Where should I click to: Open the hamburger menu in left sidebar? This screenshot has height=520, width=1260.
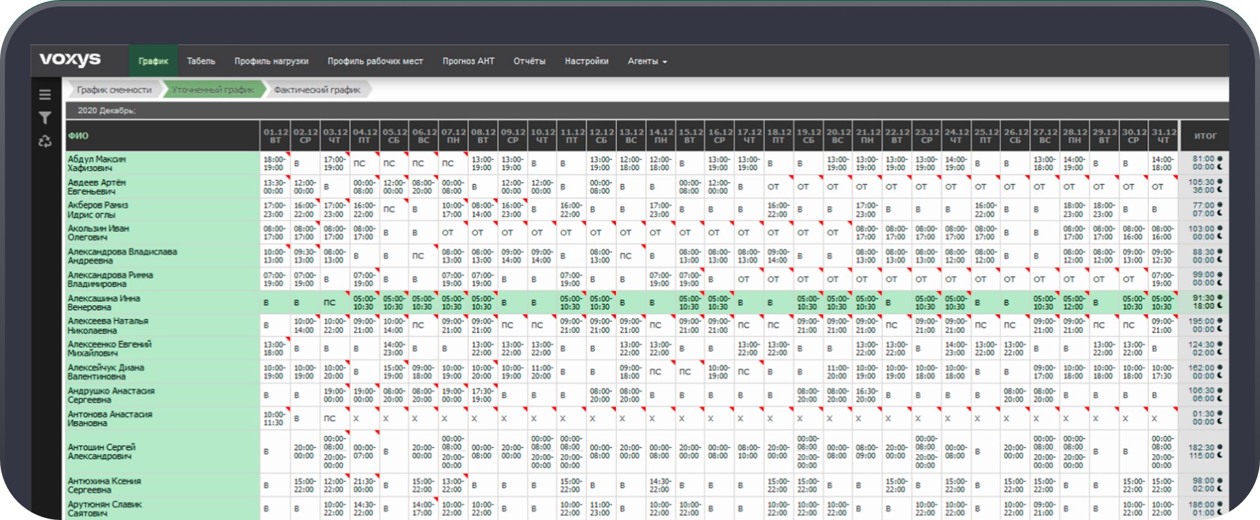click(45, 95)
